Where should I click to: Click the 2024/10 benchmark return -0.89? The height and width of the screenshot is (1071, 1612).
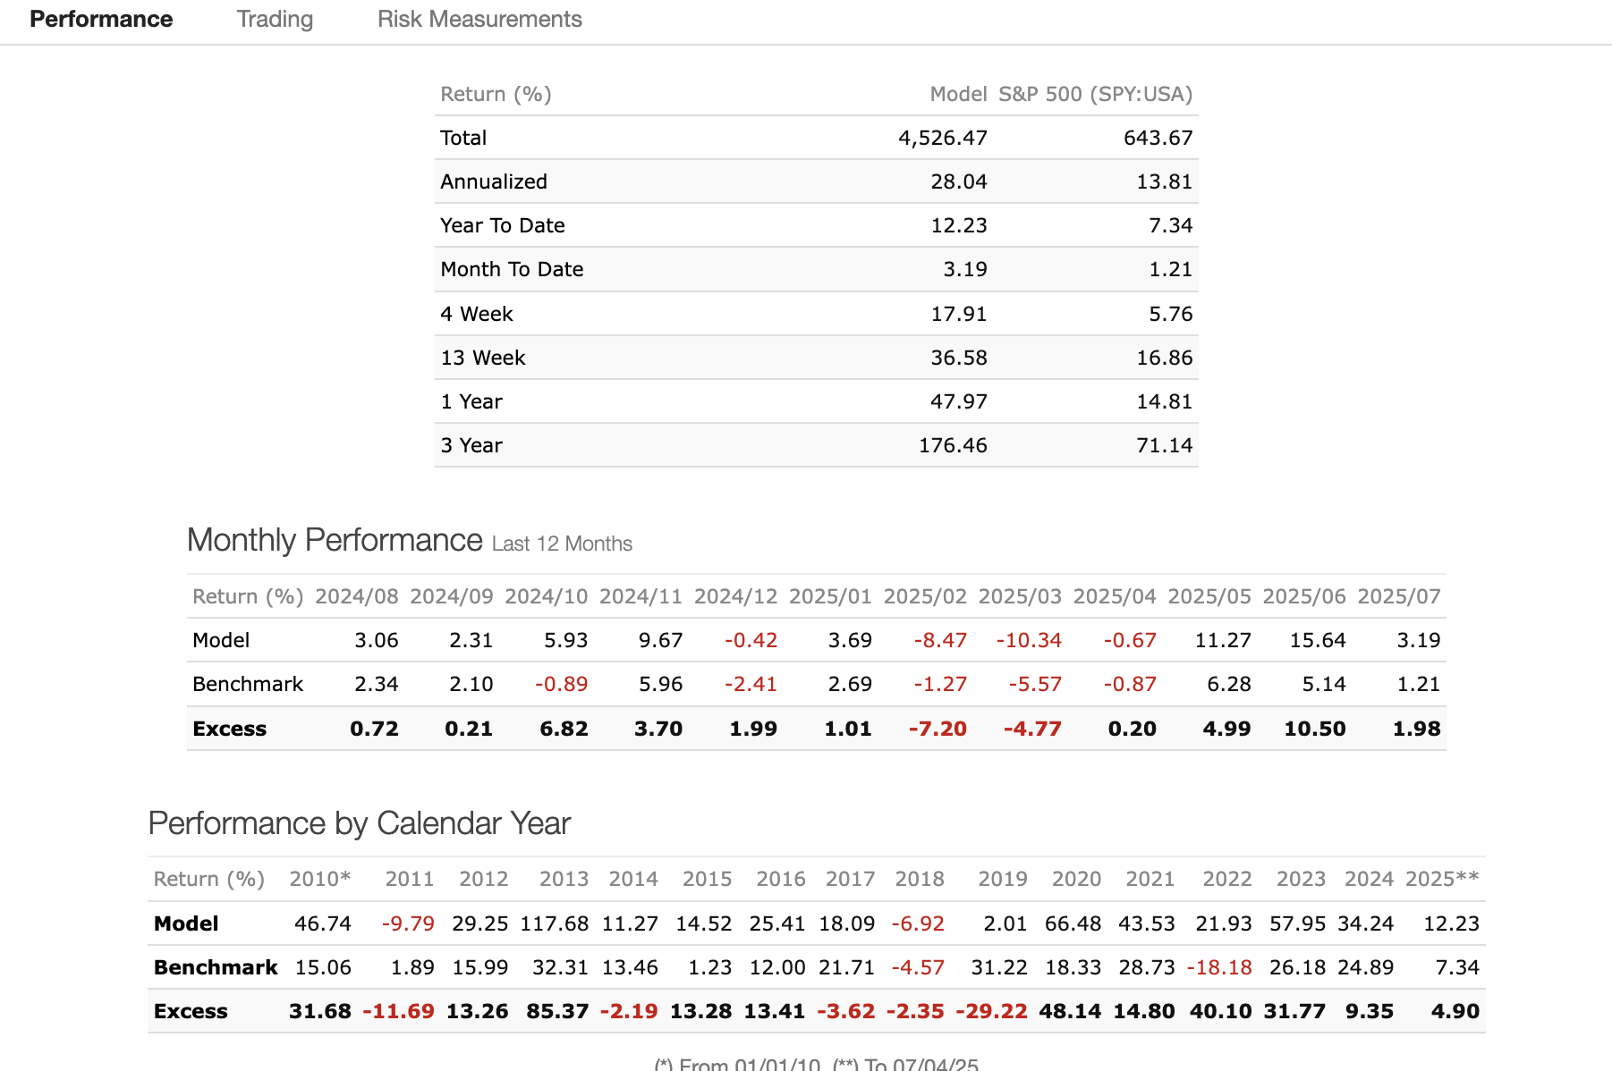tap(561, 684)
